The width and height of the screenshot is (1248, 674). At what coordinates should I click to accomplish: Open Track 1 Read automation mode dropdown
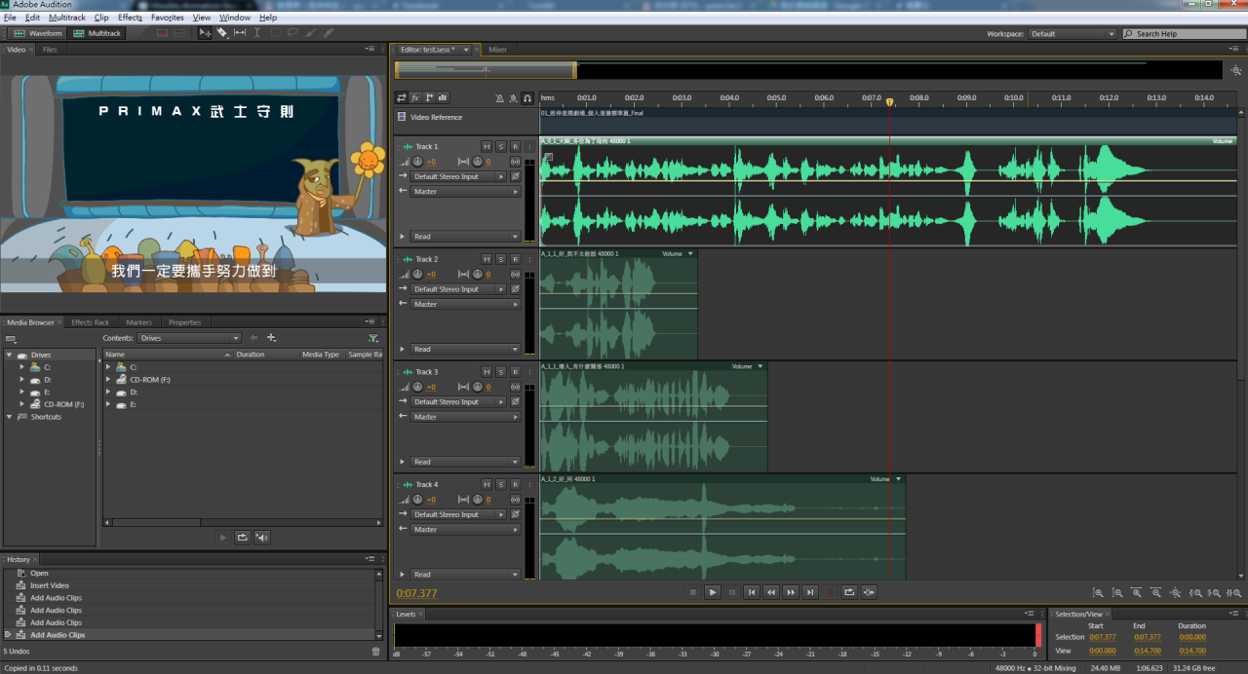[466, 237]
